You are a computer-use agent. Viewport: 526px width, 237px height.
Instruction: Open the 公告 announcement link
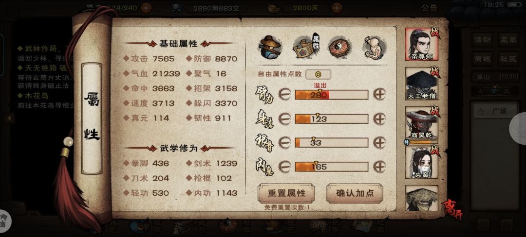430,8
